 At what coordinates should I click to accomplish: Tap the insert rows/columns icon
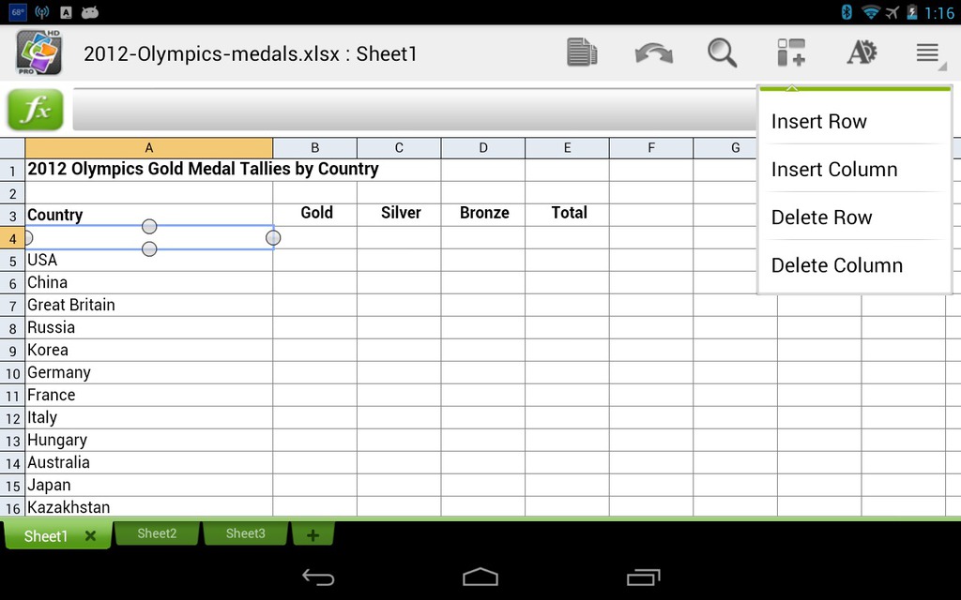pyautogui.click(x=791, y=52)
